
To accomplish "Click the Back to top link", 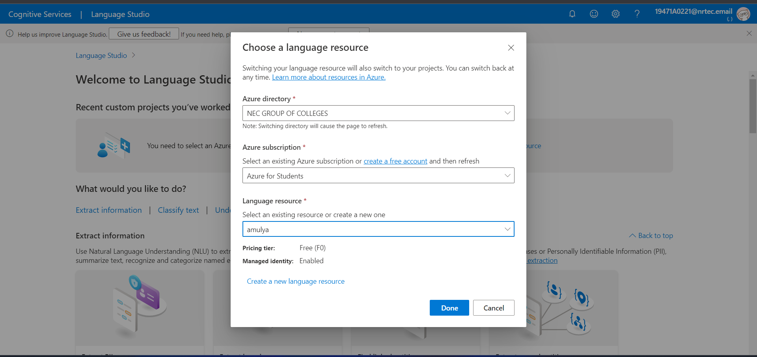I will point(651,236).
